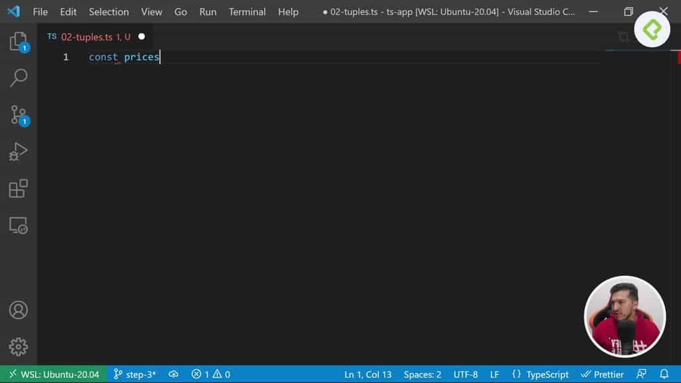Change the UTF-8 file encoding
The image size is (681, 383).
tap(466, 374)
